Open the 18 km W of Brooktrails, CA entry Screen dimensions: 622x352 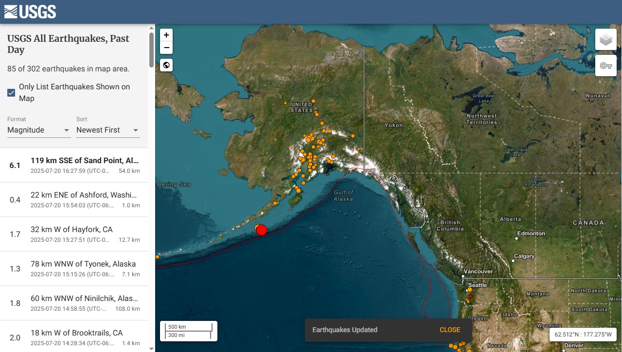(74, 336)
